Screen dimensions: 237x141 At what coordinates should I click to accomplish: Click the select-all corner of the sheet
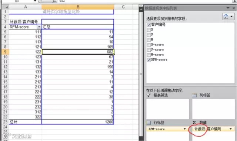pos(5,7)
